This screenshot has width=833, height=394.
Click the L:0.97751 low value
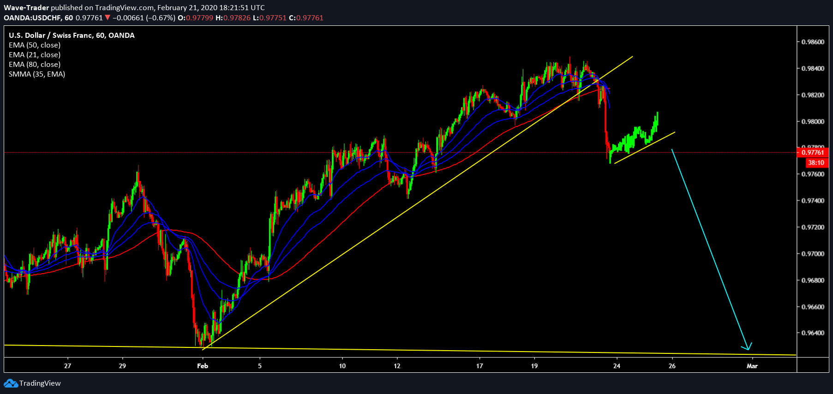point(270,18)
